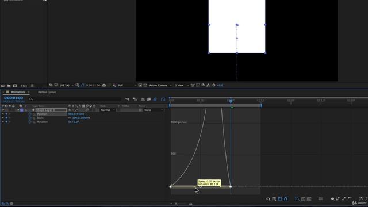Switch to the Render Queue tab

tap(47, 92)
